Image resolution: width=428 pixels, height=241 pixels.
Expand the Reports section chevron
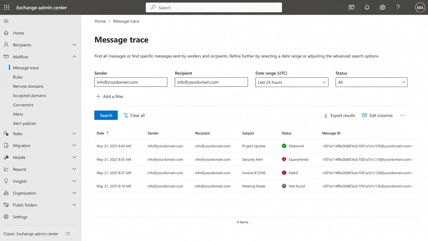74,169
